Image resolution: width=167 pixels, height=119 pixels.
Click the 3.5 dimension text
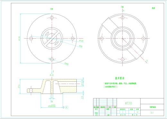point(82,97)
